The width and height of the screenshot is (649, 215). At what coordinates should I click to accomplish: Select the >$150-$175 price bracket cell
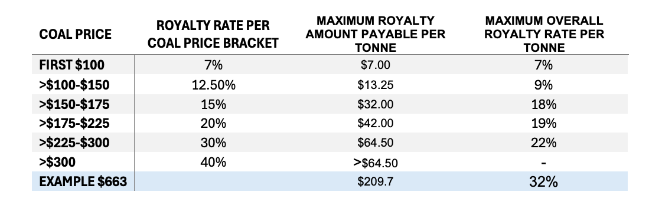tap(74, 104)
